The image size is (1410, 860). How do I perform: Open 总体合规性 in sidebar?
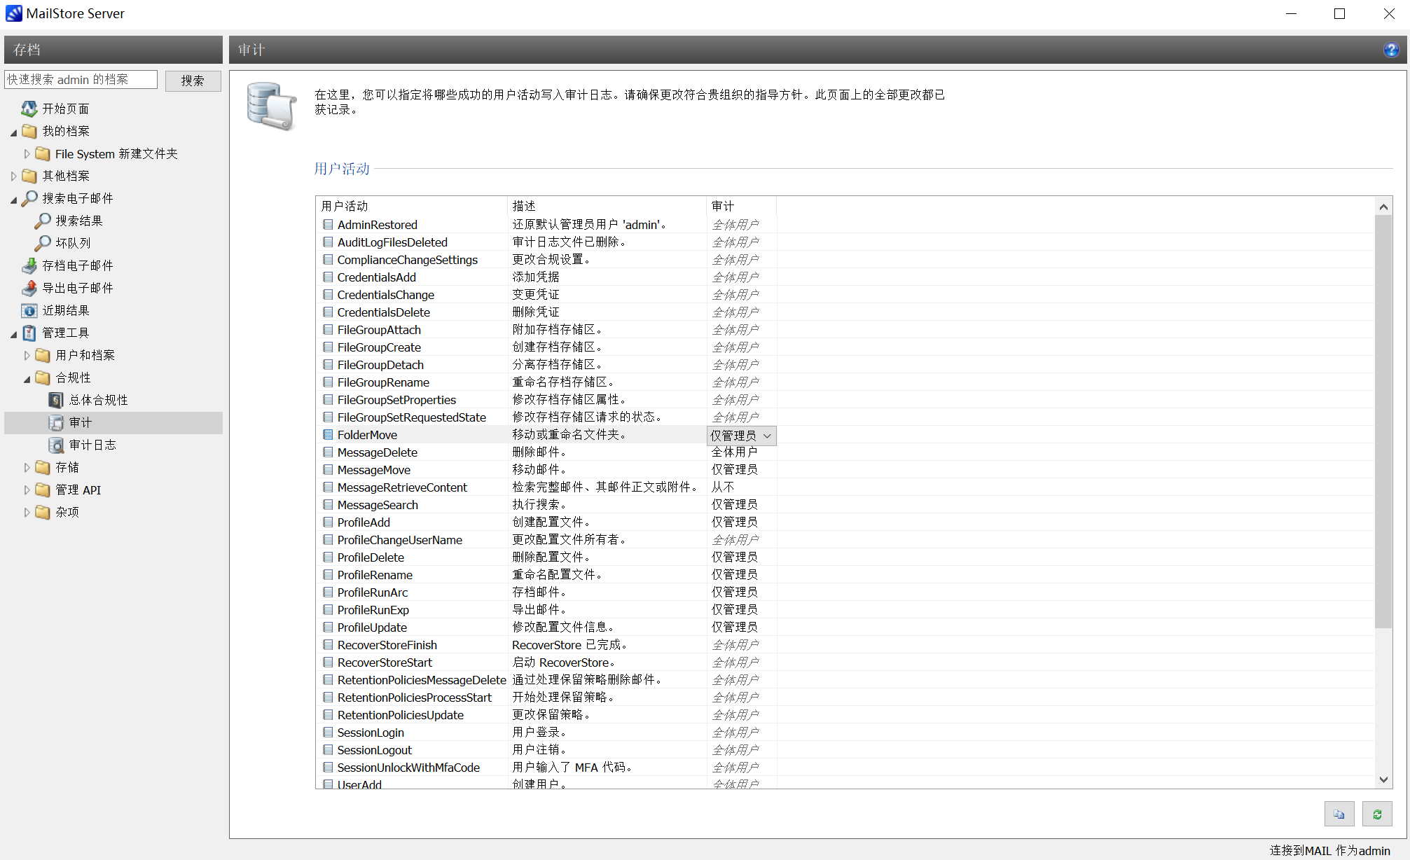pos(98,400)
